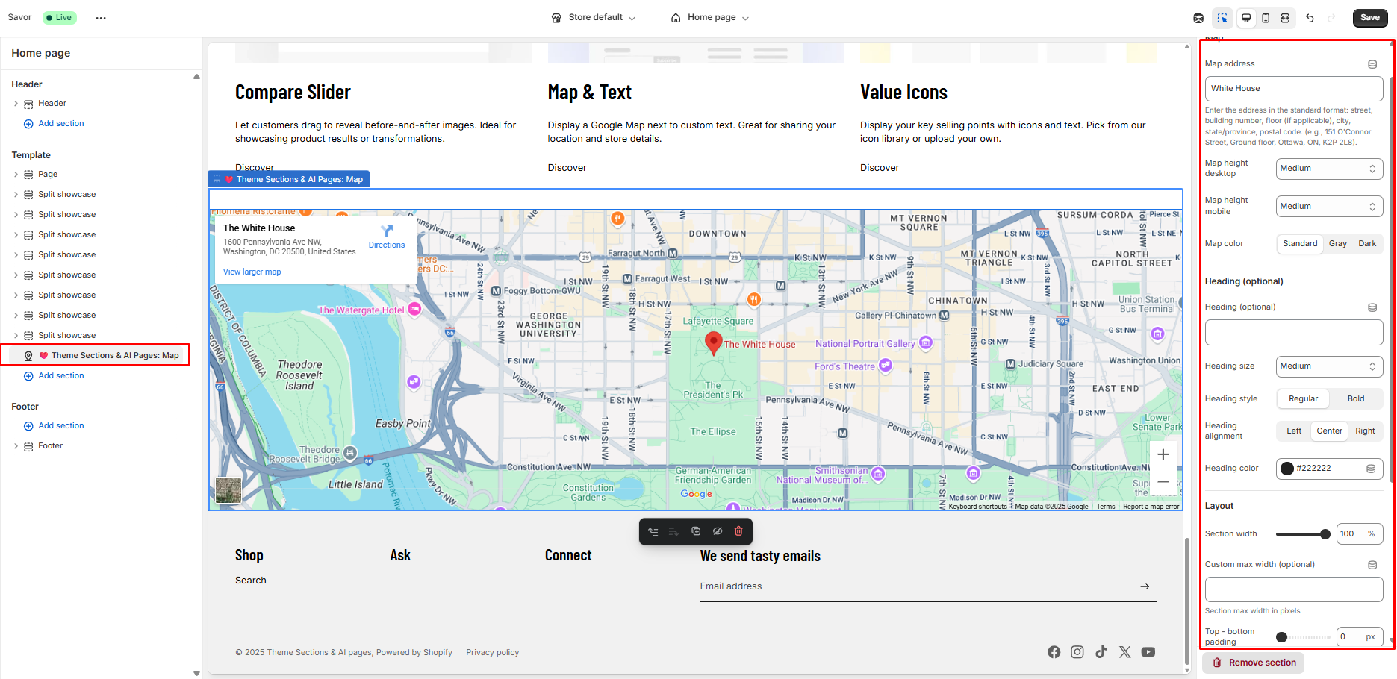Hide the Map section via floating toolbar
The image size is (1397, 679).
coord(718,531)
